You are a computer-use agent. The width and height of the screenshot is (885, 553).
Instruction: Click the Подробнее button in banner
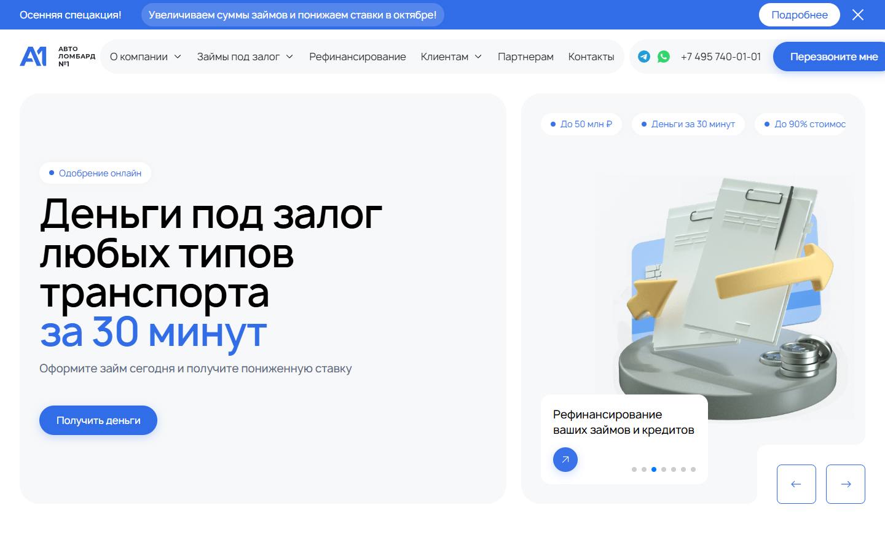pyautogui.click(x=800, y=15)
